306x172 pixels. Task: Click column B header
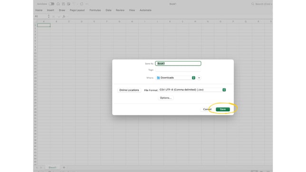click(57, 21)
